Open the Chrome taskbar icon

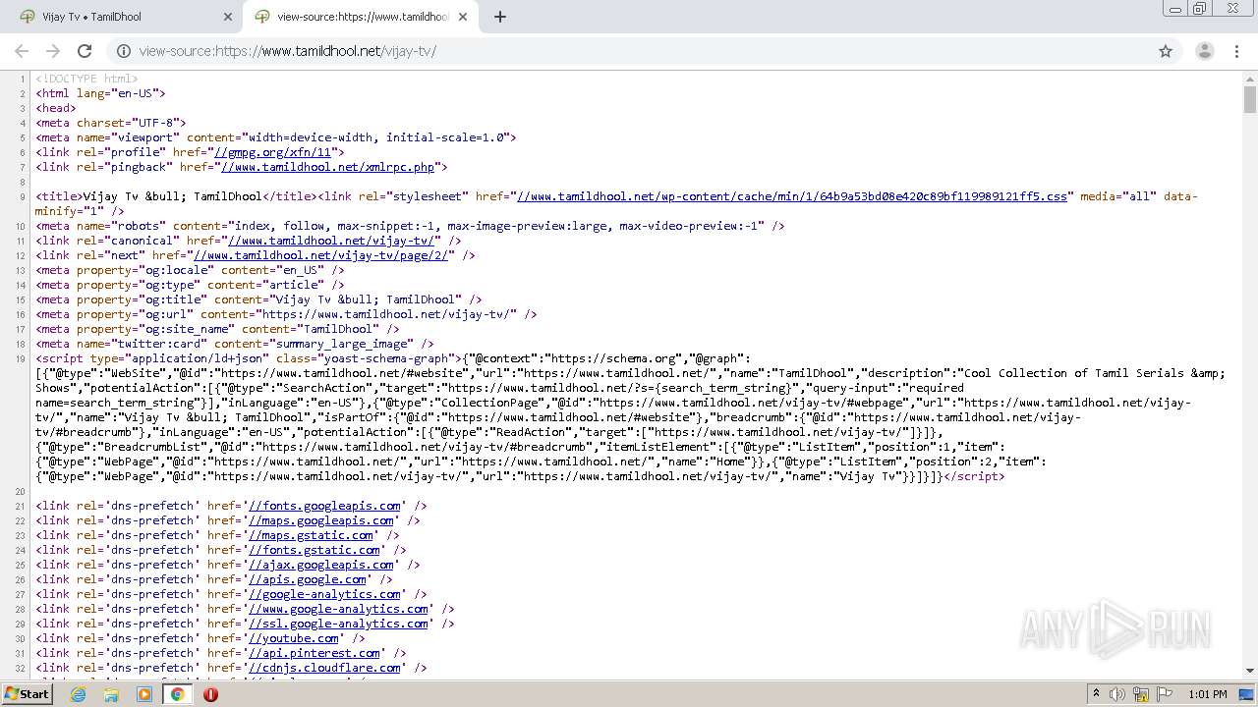click(178, 694)
